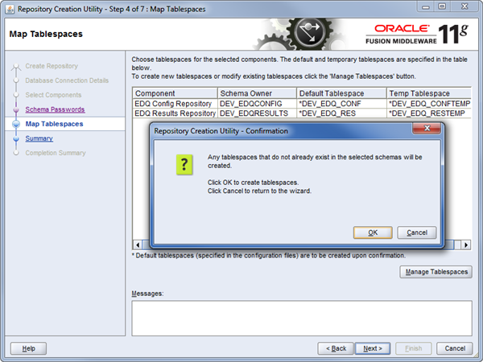Viewport: 483px width, 362px height.
Task: Click the Messages text area
Action: point(302,319)
